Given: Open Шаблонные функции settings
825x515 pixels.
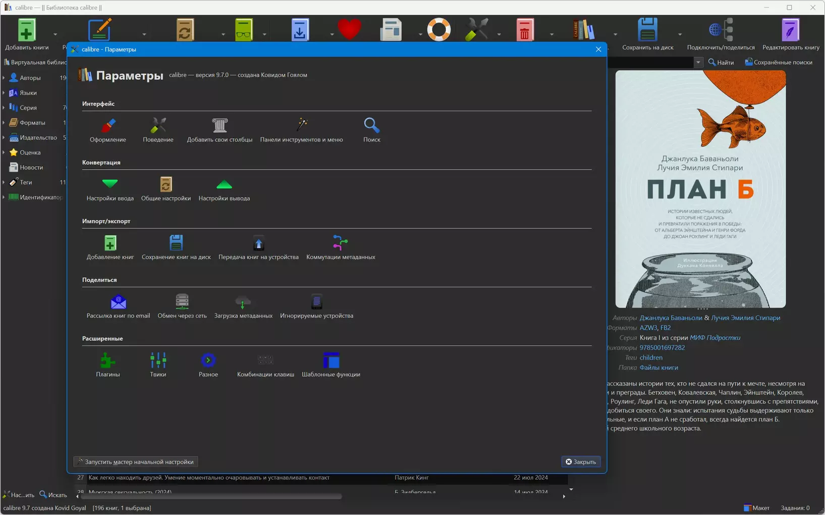Looking at the screenshot, I should (331, 365).
